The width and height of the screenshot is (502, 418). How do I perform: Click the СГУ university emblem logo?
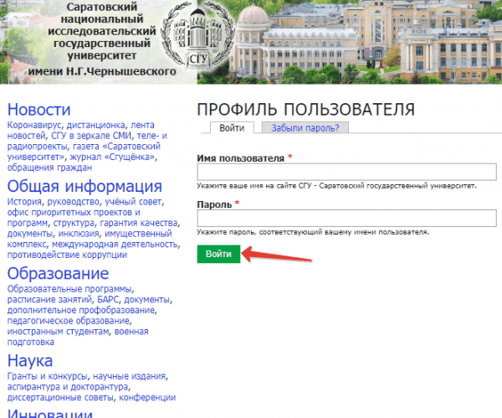click(197, 36)
